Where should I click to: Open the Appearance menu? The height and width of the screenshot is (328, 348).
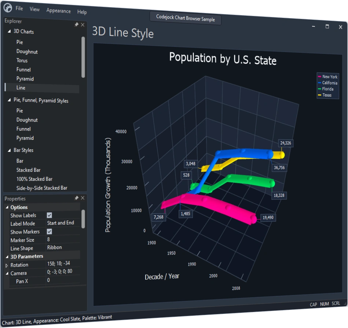pos(59,11)
